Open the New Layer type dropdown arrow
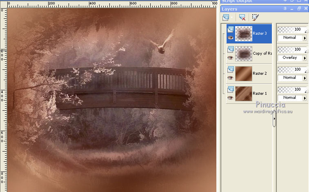The width and height of the screenshot is (309, 192). [232, 18]
